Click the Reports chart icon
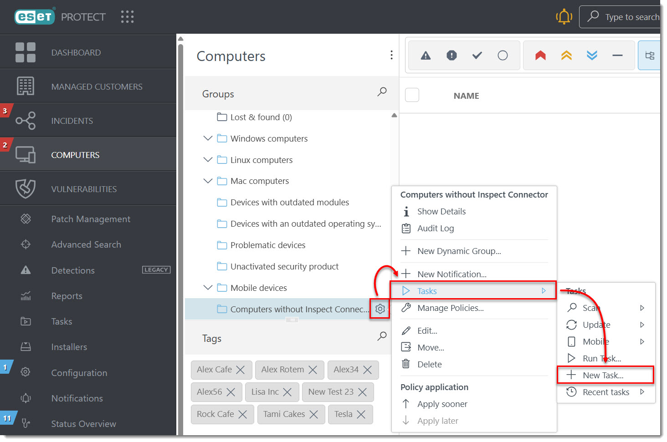The width and height of the screenshot is (667, 442). click(x=26, y=296)
